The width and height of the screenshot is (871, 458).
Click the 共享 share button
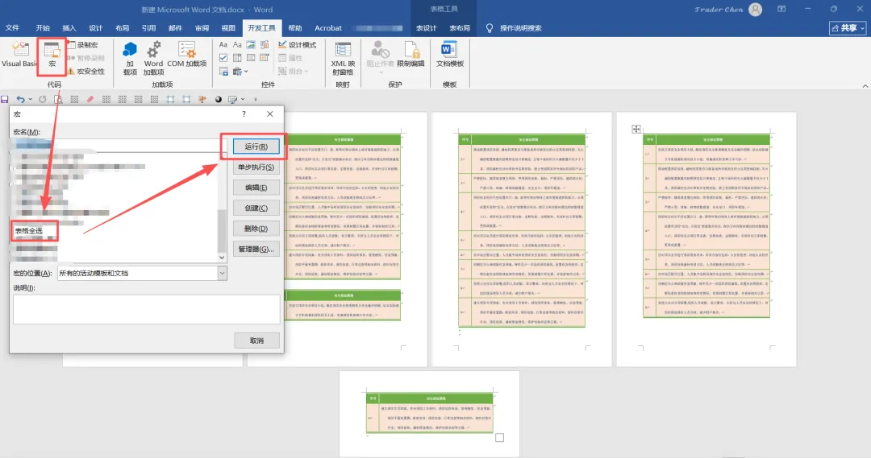[847, 27]
